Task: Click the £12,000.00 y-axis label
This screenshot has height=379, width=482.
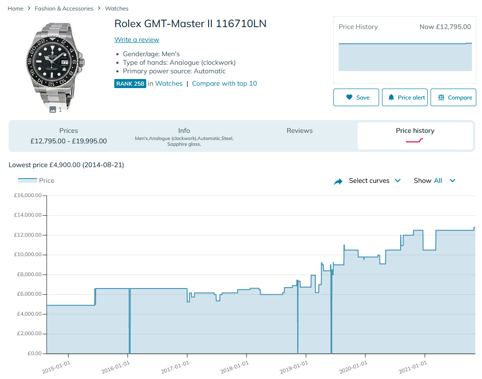Action: (x=28, y=235)
